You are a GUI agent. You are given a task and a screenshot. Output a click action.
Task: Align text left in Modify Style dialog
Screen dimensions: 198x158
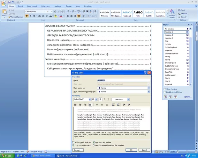click(75, 104)
